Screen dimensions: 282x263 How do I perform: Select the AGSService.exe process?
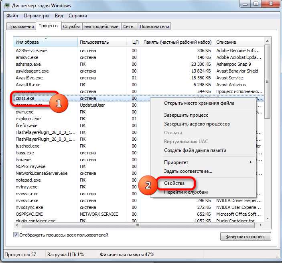pyautogui.click(x=31, y=51)
